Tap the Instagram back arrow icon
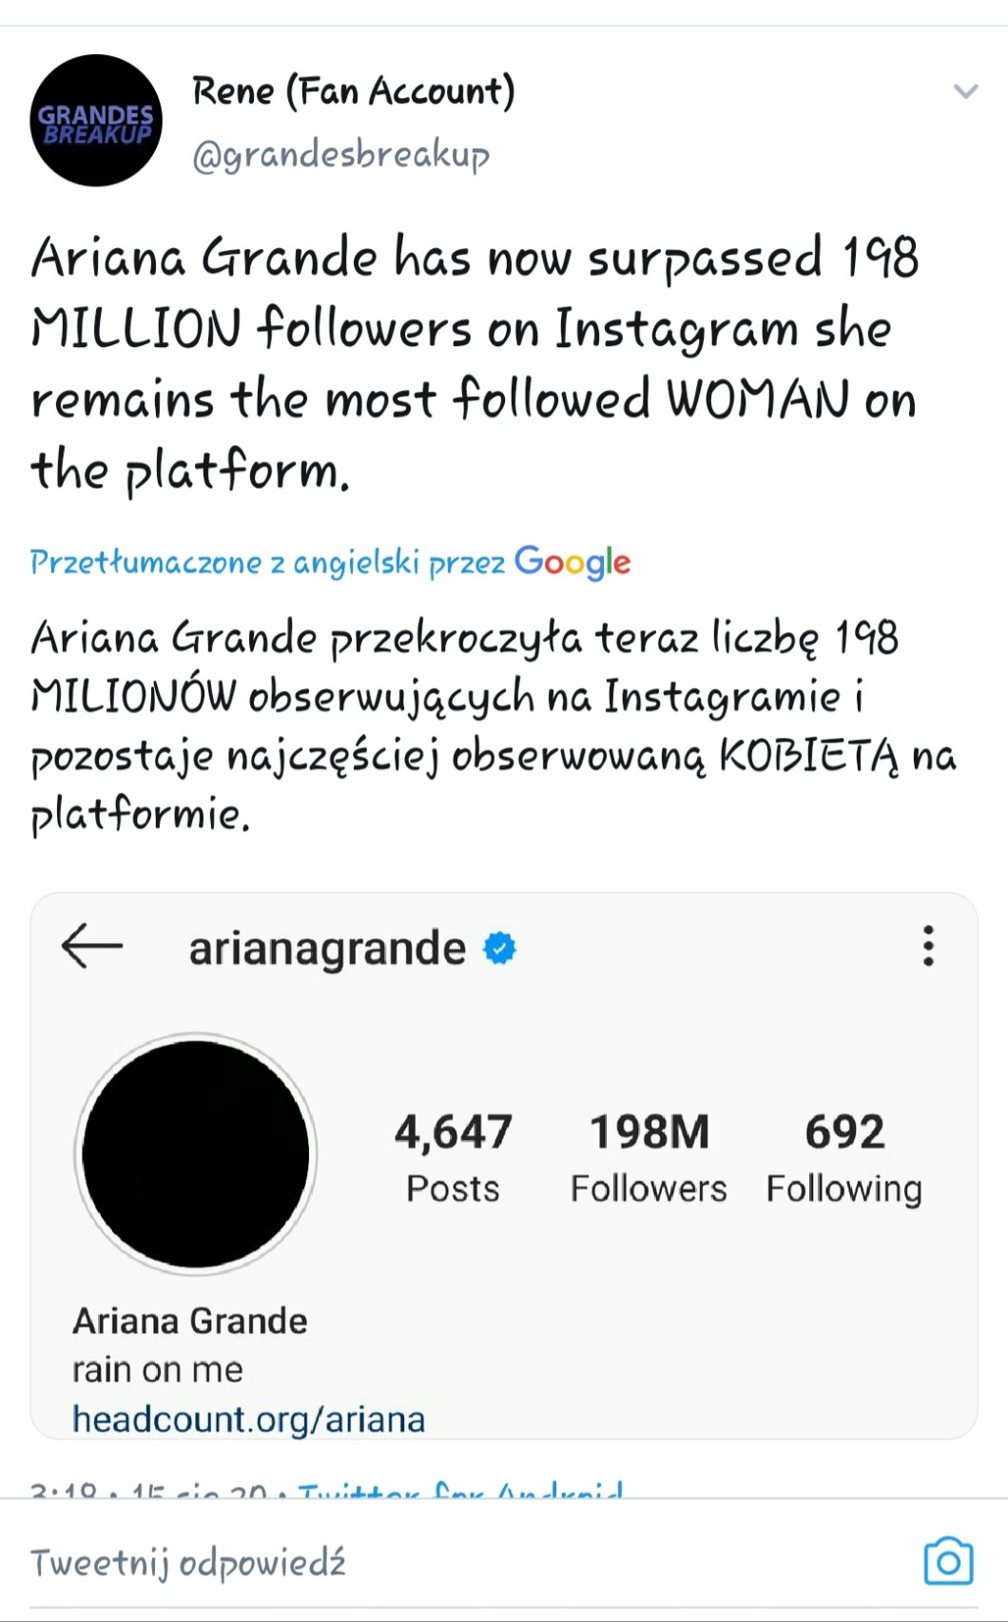This screenshot has height=1622, width=1008. click(x=92, y=946)
